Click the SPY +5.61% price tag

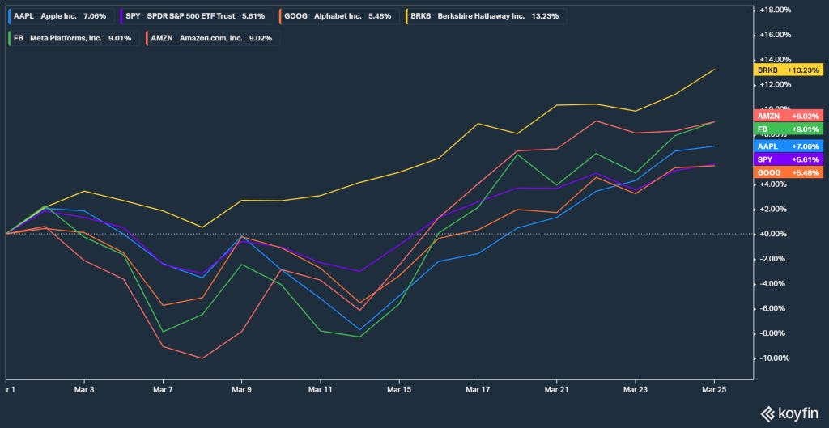[788, 159]
